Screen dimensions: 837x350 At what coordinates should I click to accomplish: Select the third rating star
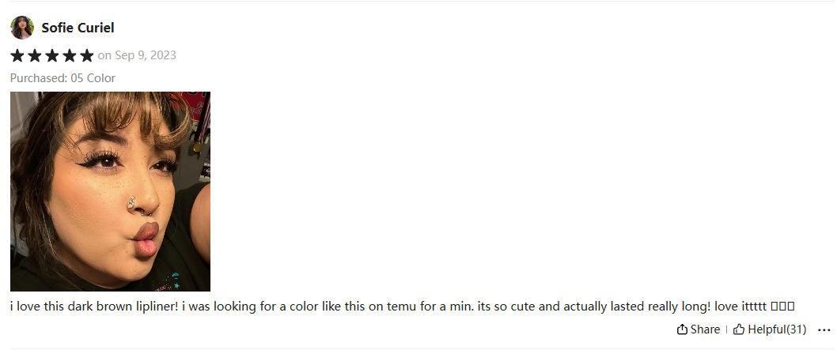tap(52, 55)
